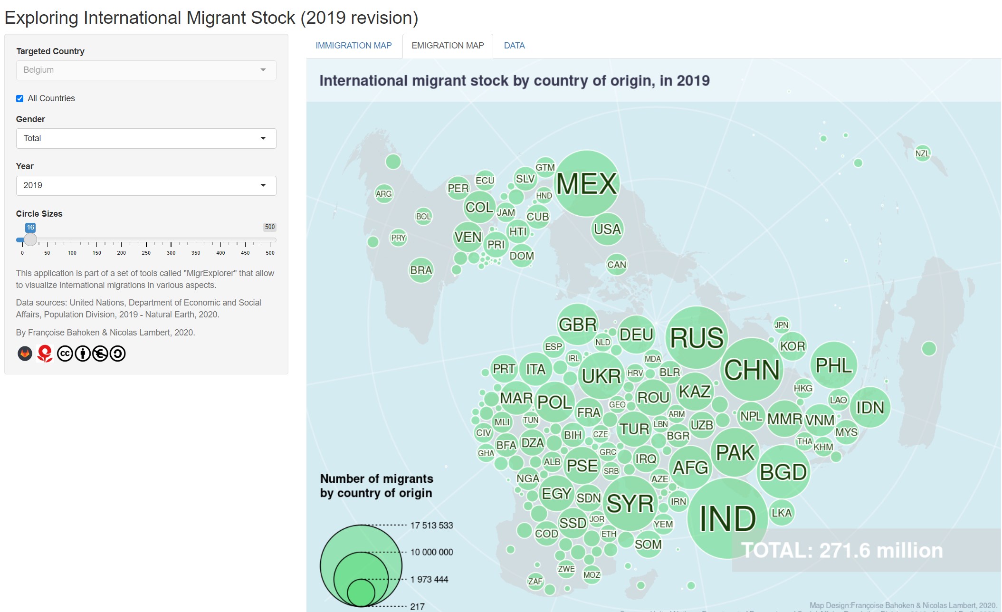
Task: Click the MEX bubble on the map
Action: click(587, 183)
